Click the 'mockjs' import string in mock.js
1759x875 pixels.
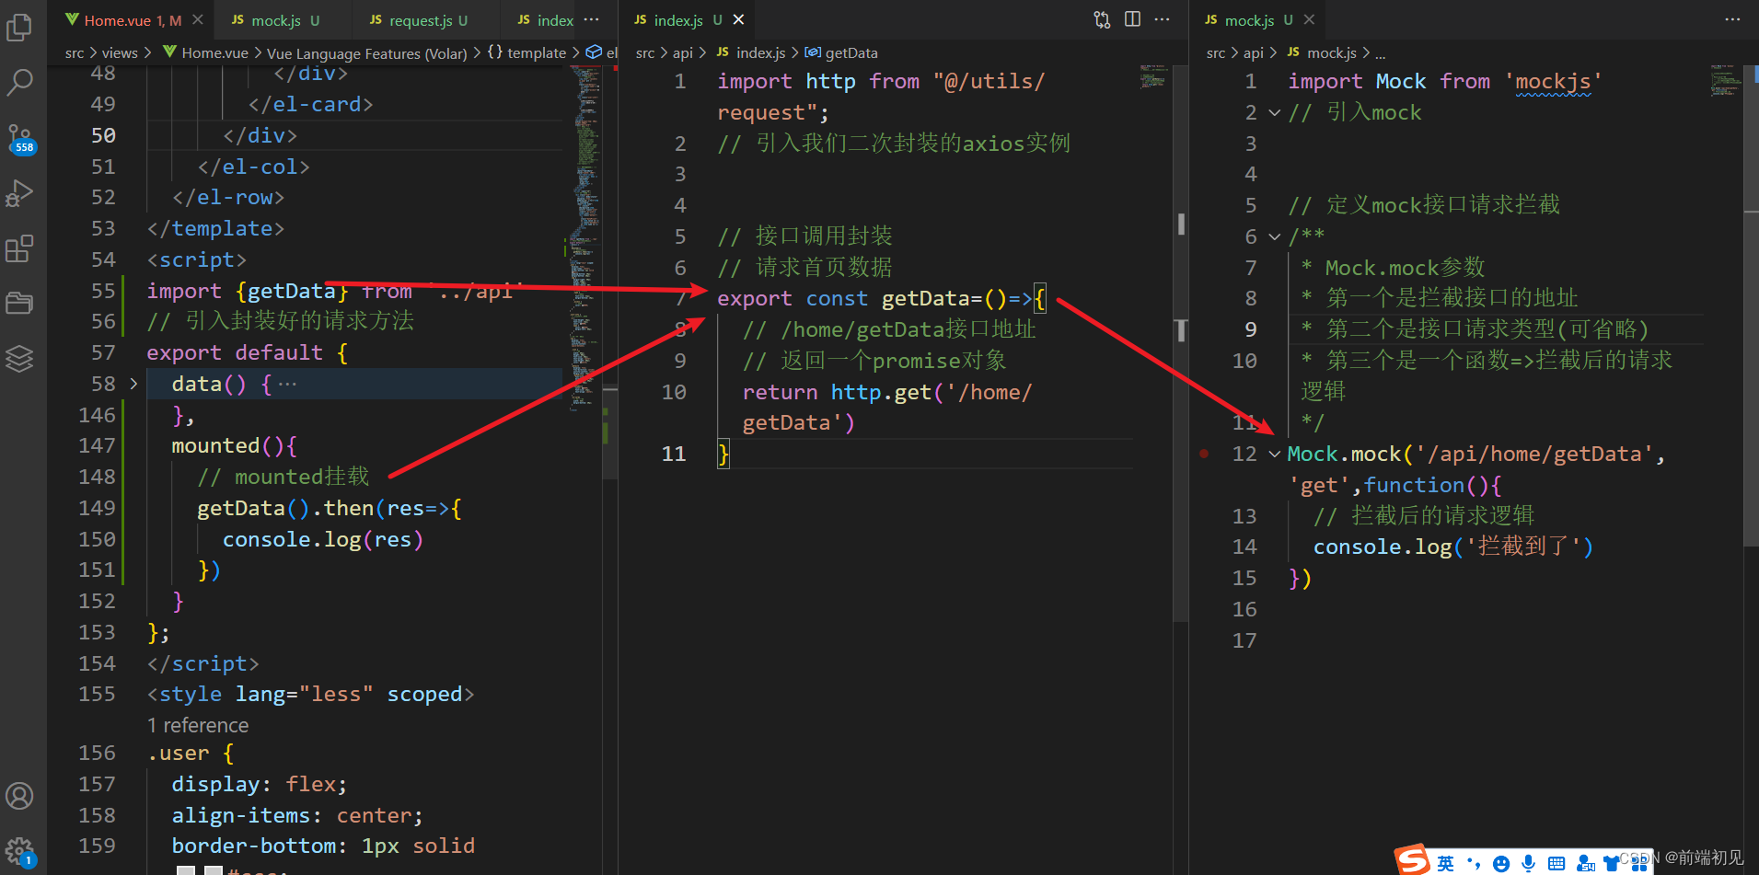click(1553, 81)
